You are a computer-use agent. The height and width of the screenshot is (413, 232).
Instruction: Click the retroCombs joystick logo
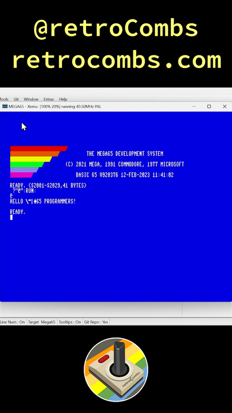(116, 370)
